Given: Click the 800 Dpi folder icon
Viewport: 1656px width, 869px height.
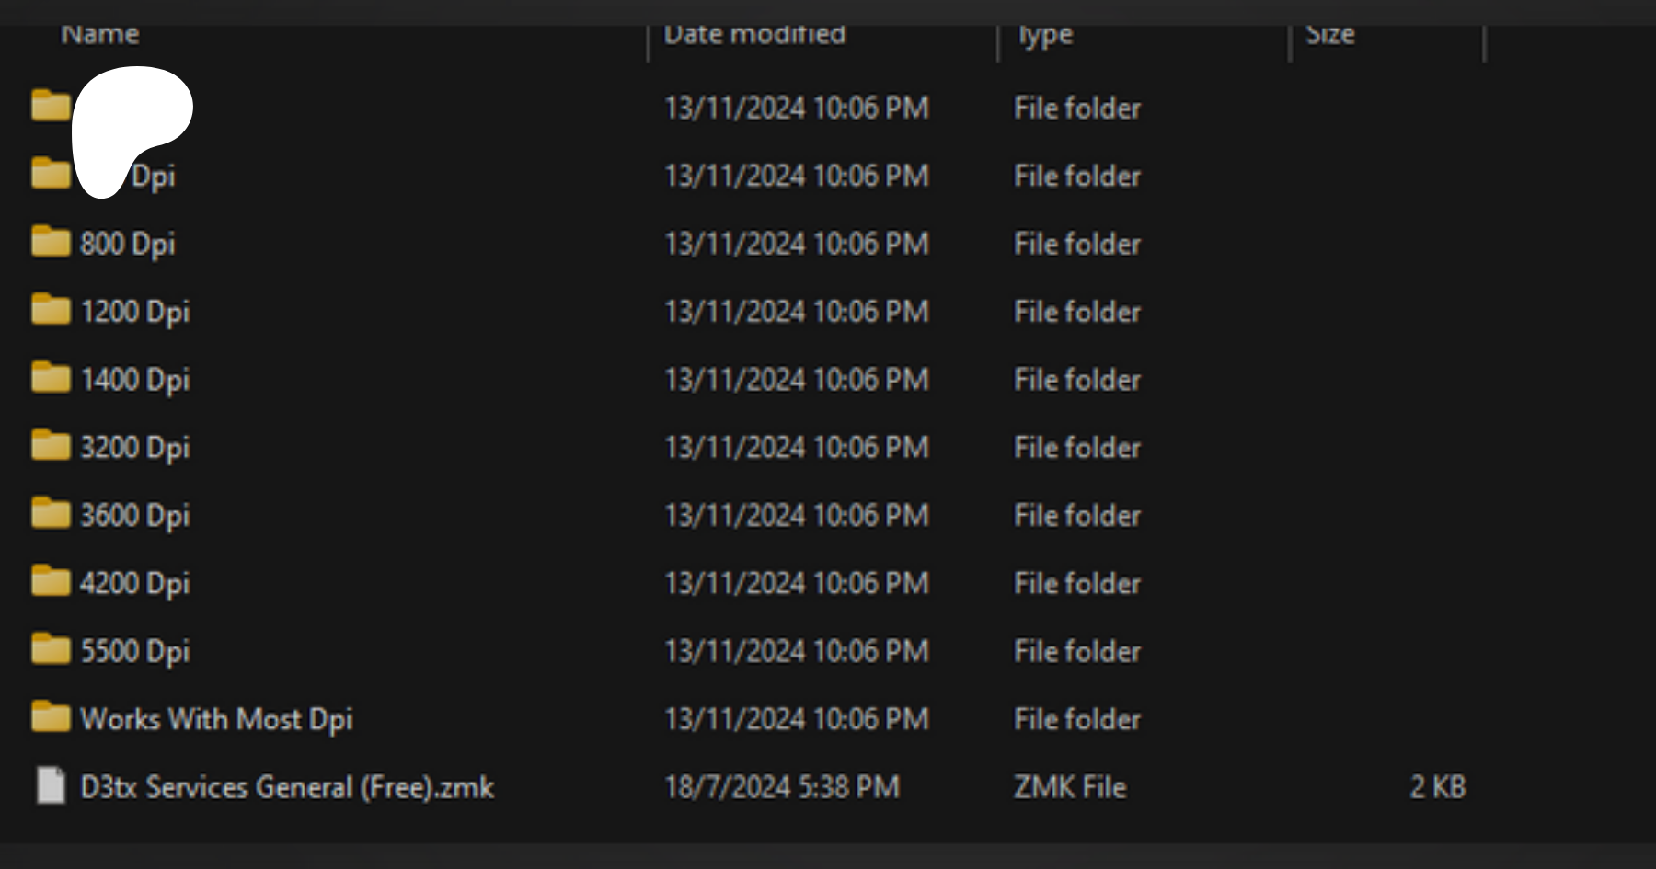Looking at the screenshot, I should point(51,243).
